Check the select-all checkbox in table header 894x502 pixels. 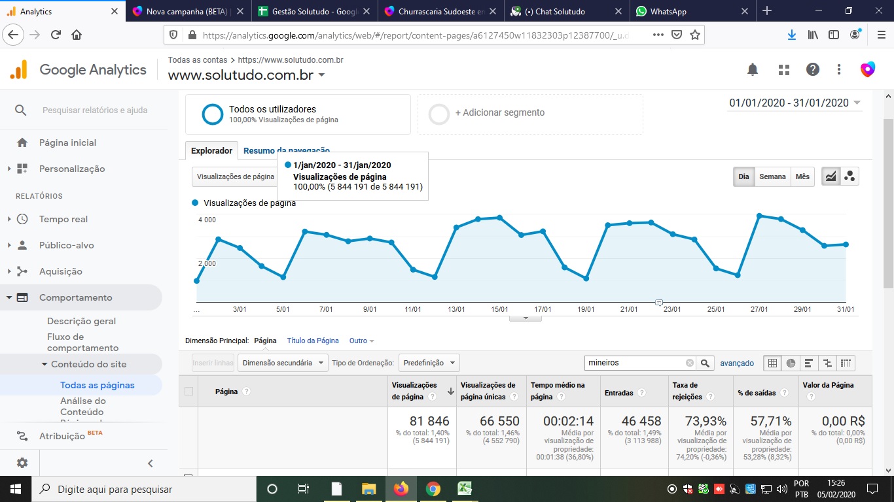(189, 392)
